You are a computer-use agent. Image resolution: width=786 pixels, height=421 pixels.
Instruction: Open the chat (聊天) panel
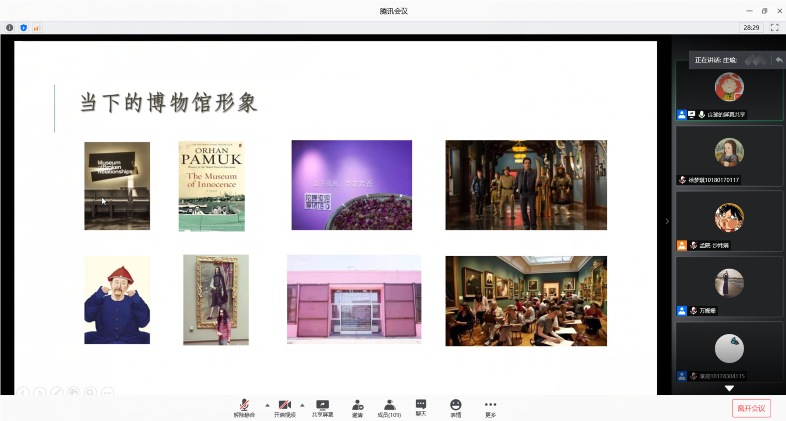click(421, 408)
